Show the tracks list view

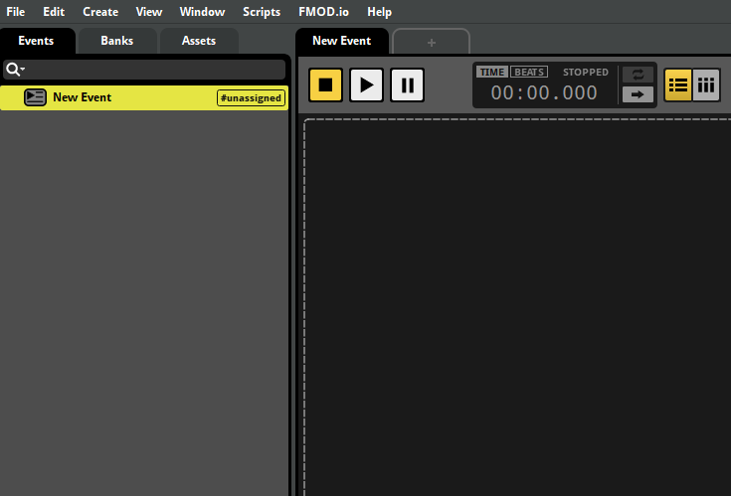tap(678, 85)
